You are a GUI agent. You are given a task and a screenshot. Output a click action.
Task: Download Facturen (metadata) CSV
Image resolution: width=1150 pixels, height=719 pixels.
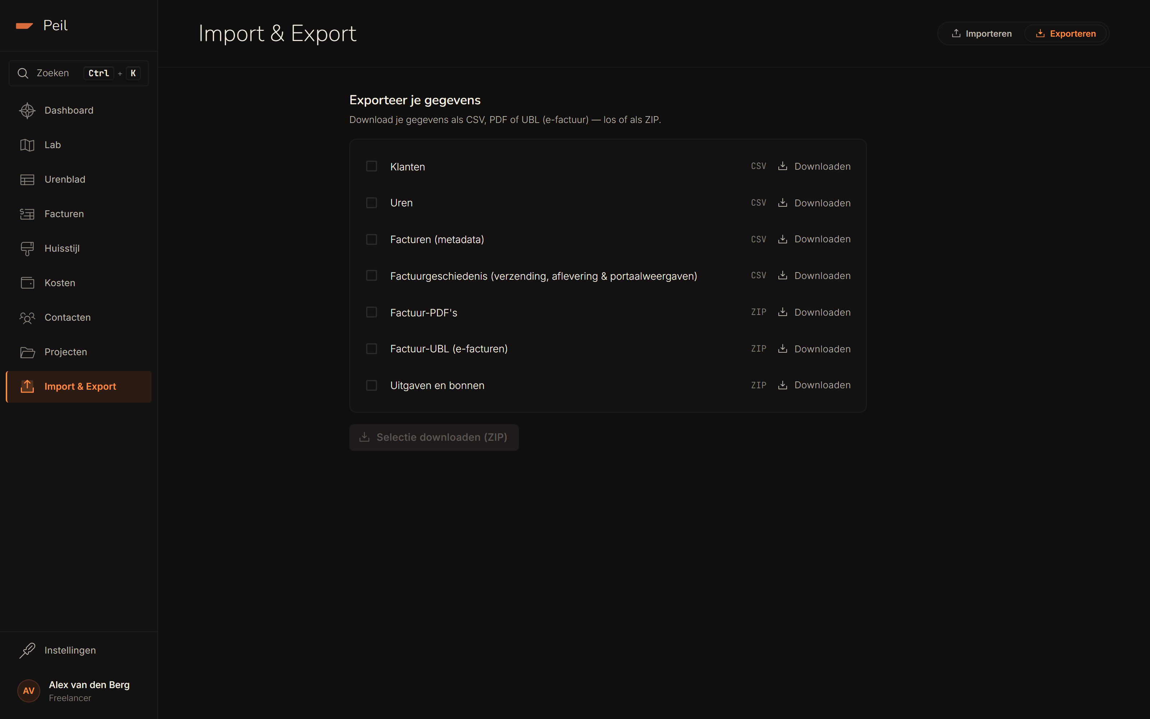coord(814,239)
